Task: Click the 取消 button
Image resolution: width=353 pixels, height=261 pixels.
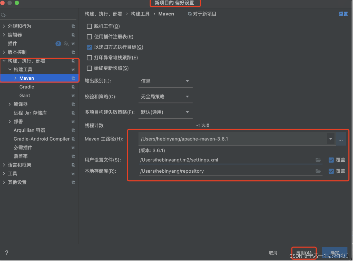Action: tap(273, 253)
